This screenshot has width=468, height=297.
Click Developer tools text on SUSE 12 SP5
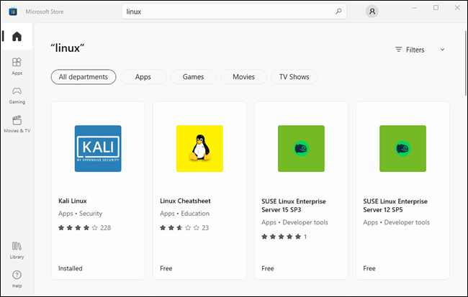[407, 222]
